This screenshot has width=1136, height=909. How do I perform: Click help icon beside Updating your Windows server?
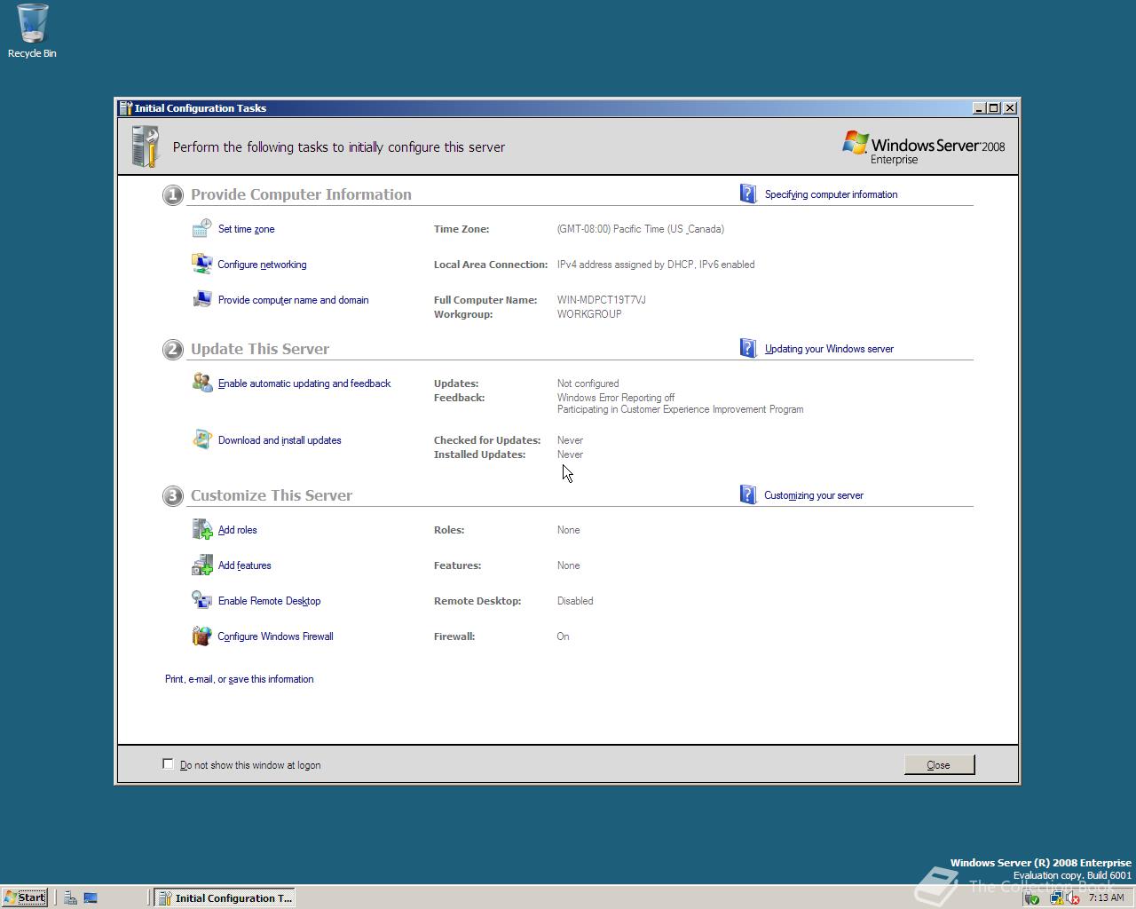[x=748, y=348]
